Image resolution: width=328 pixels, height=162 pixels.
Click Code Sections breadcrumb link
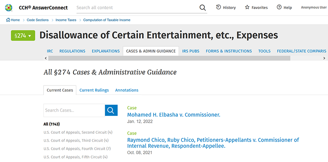tap(38, 20)
